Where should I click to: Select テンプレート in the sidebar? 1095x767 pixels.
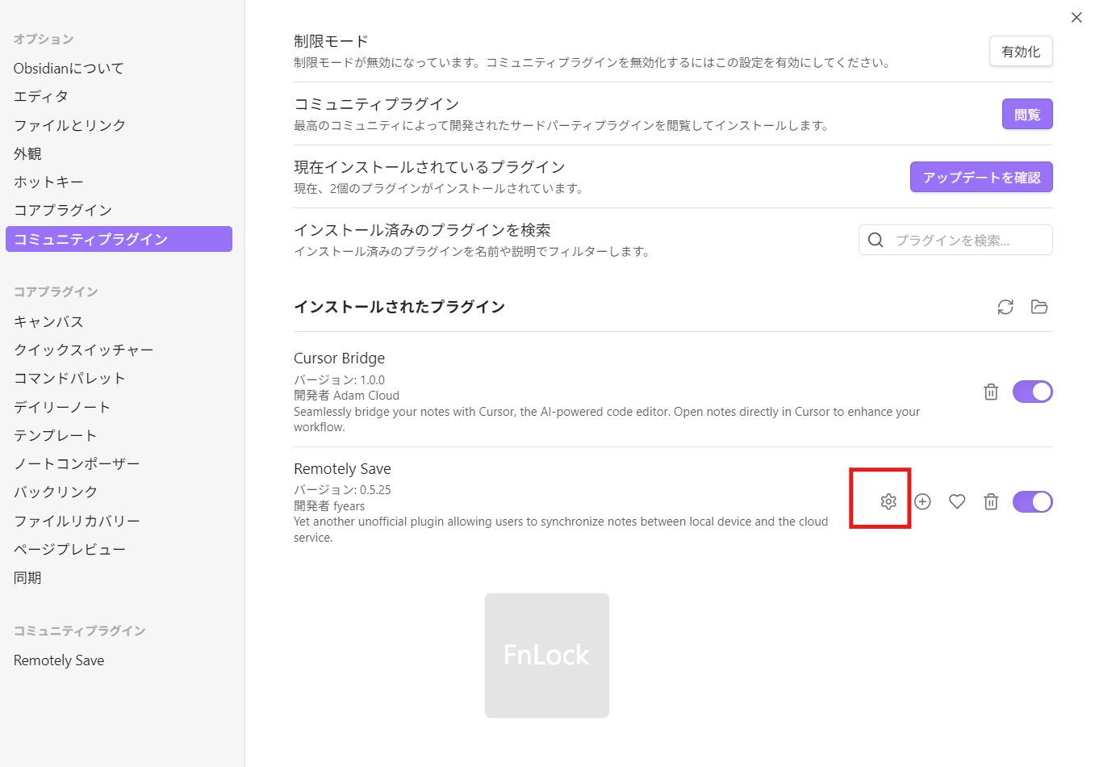(x=119, y=435)
